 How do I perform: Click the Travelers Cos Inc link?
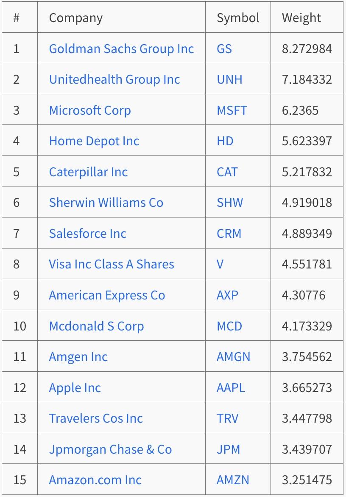96,418
